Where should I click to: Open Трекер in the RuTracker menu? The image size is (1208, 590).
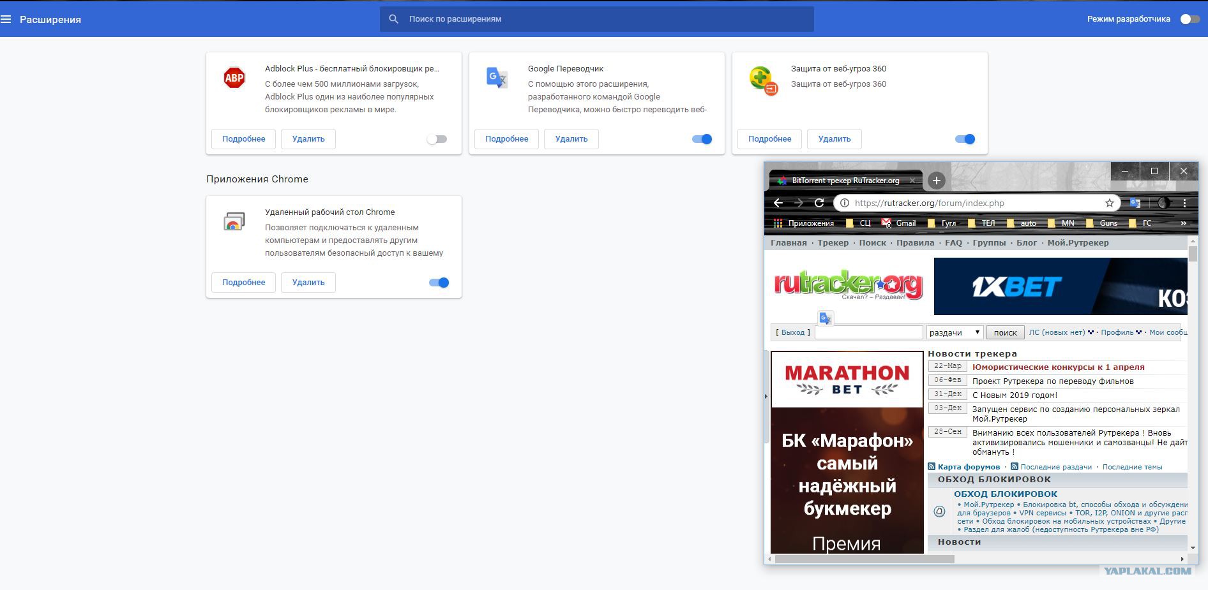tap(833, 243)
